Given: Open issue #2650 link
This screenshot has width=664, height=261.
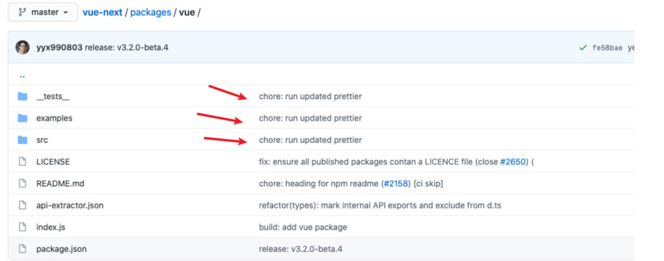Looking at the screenshot, I should (513, 162).
